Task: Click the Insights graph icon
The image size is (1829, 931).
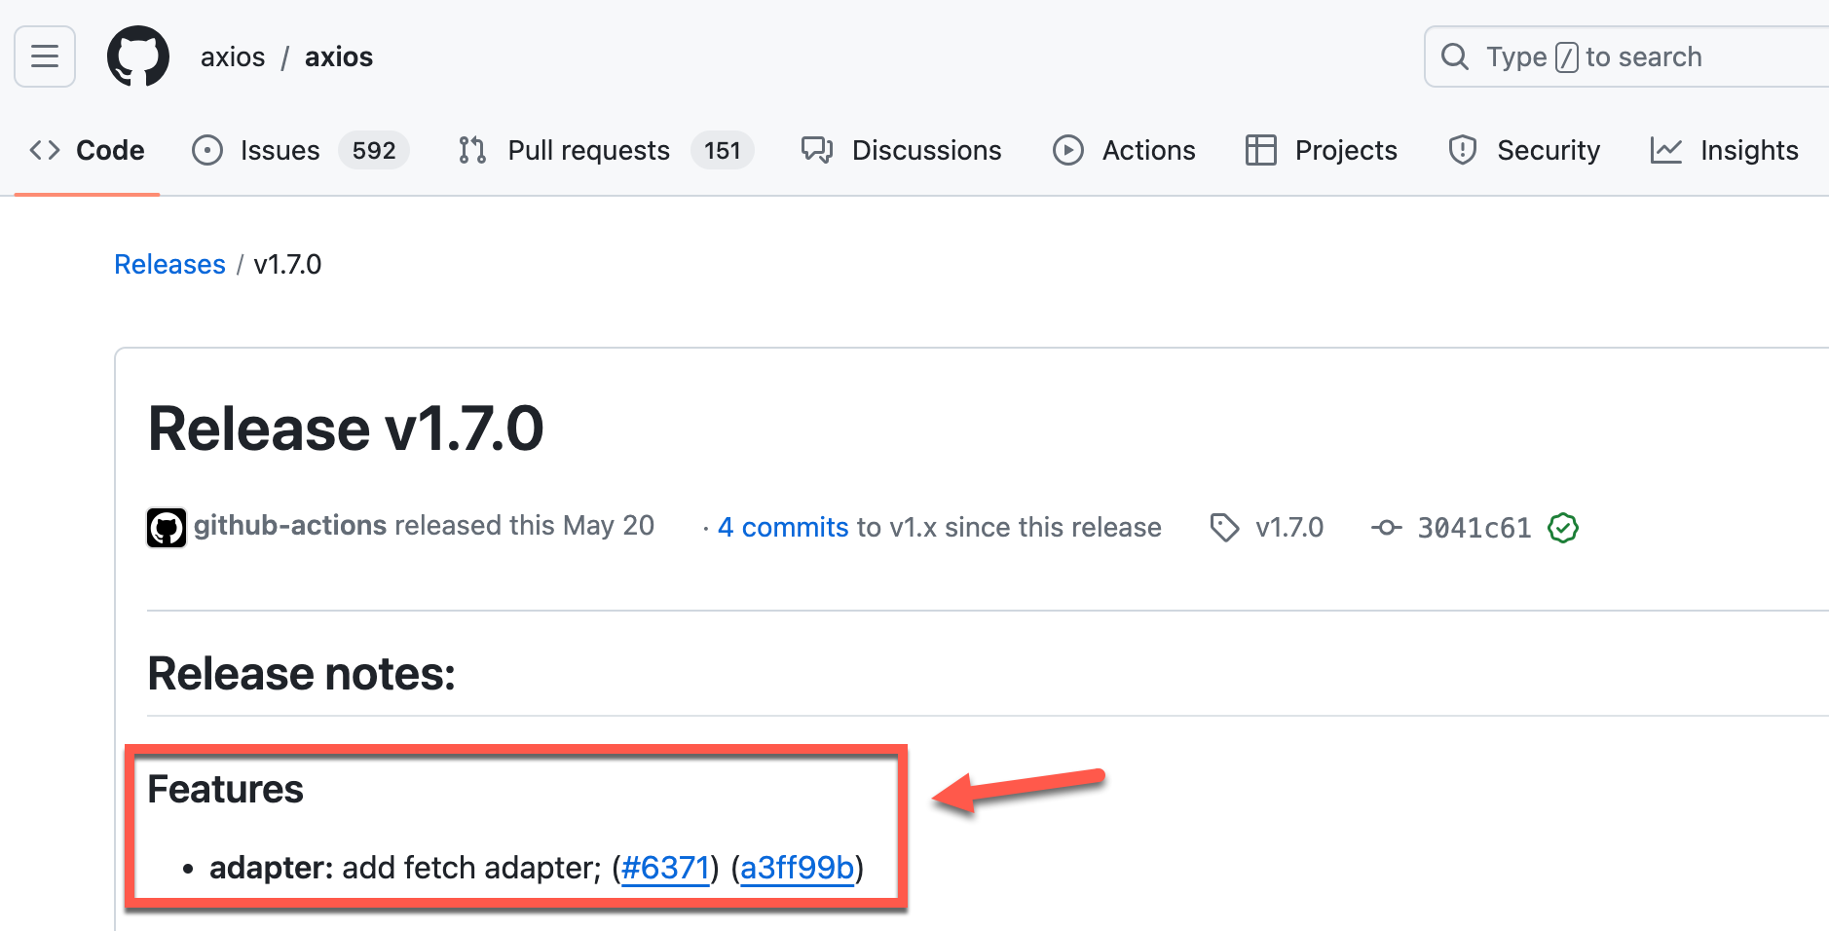Action: click(x=1666, y=150)
